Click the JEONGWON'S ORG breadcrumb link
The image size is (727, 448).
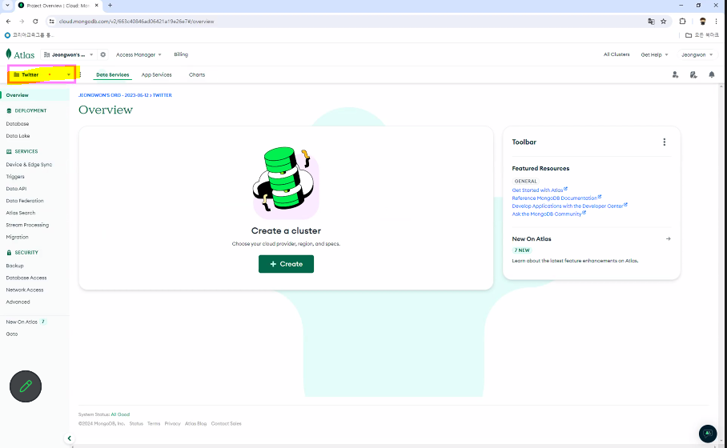coord(113,95)
